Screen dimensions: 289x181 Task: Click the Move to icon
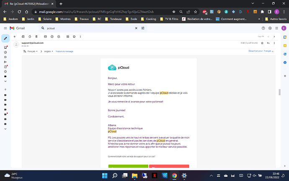tap(67, 37)
